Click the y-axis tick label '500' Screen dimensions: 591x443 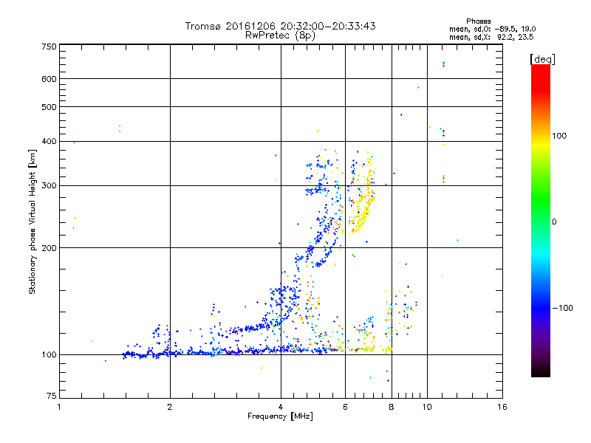tap(49, 107)
